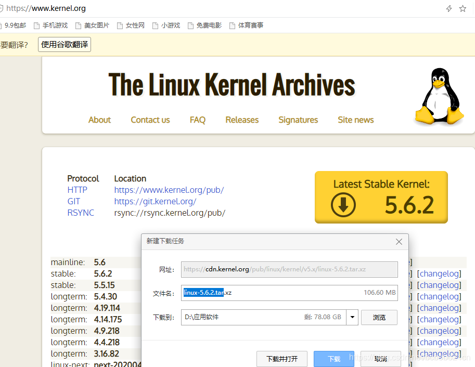Click version 5.5.15 text

tap(105, 285)
